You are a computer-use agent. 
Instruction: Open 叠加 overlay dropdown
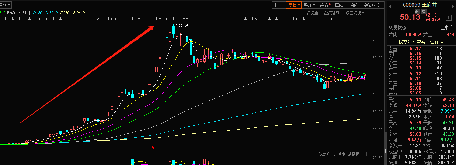coord(309,5)
